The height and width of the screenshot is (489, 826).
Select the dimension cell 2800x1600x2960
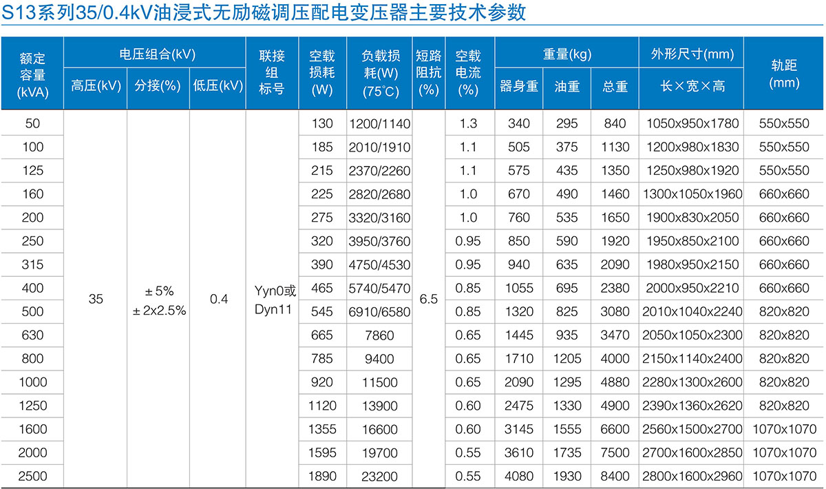click(692, 476)
